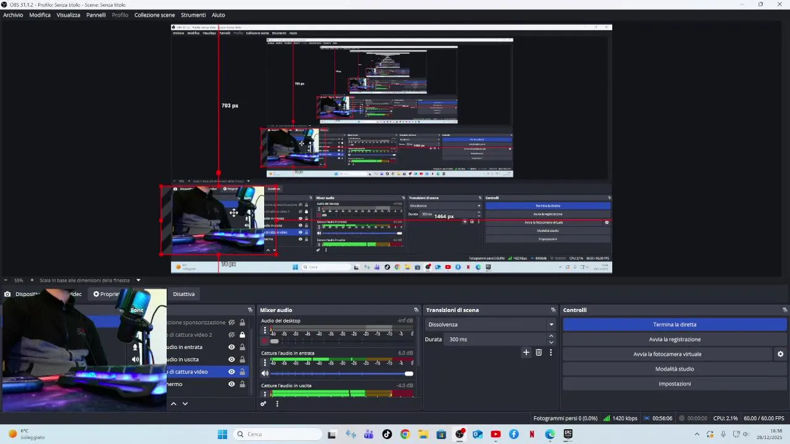Open Windows Start menu
The height and width of the screenshot is (444, 790).
click(222, 434)
